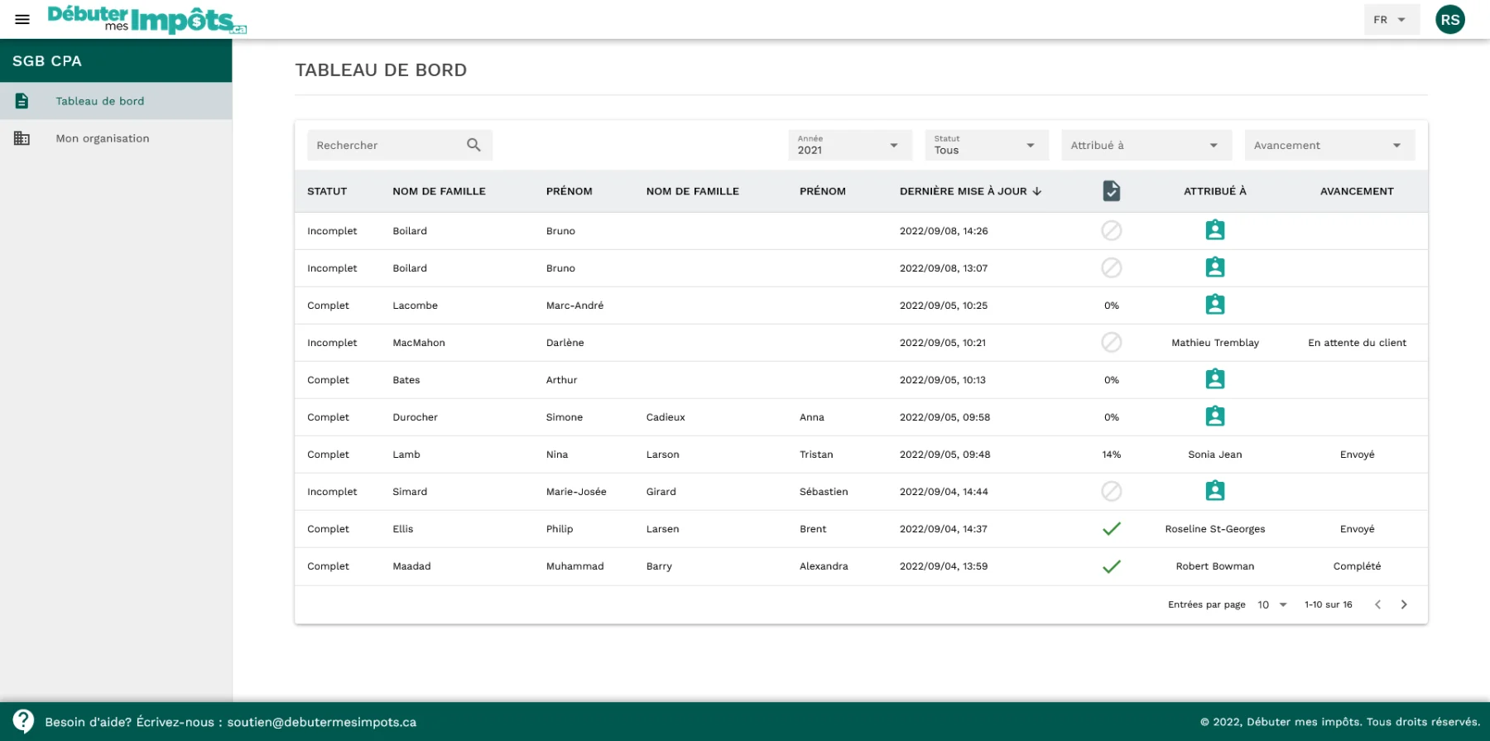This screenshot has height=741, width=1490.
Task: Click the assign badge icon for Durocher
Action: tap(1215, 416)
